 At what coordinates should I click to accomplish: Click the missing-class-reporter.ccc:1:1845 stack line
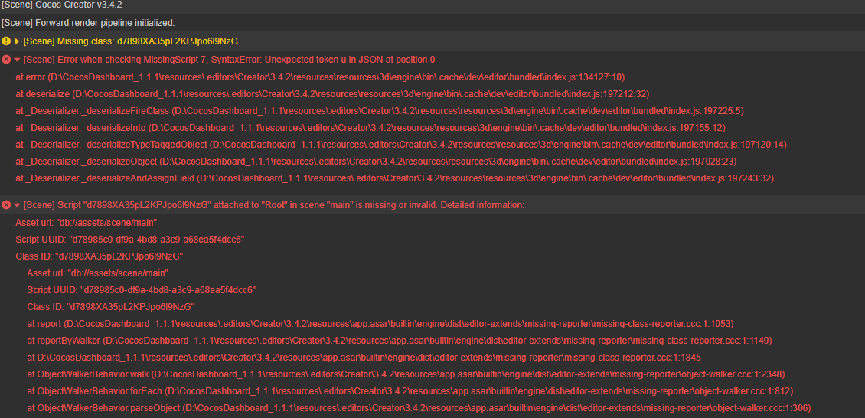pyautogui.click(x=364, y=358)
